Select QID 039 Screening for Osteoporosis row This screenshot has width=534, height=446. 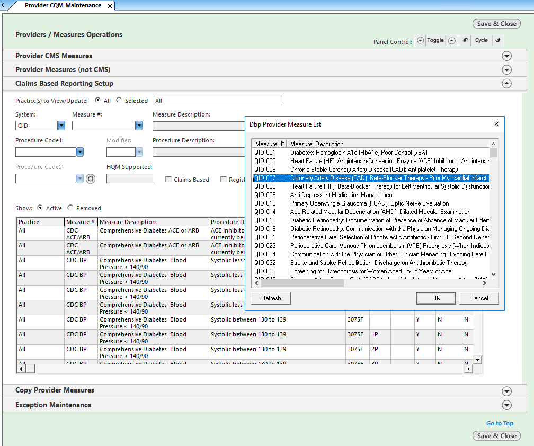click(x=371, y=271)
